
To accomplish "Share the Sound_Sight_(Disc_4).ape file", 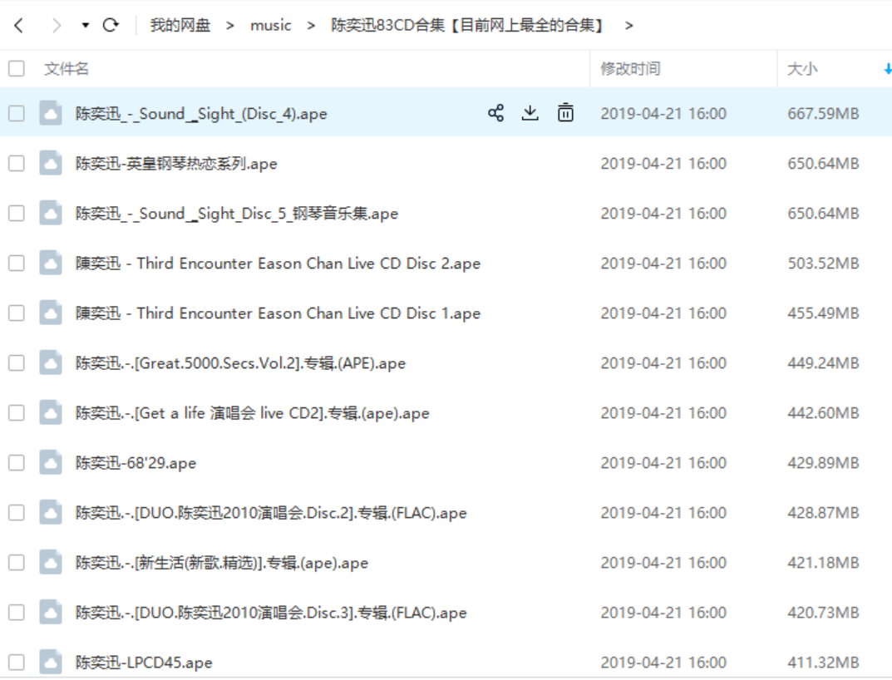I will (x=496, y=113).
